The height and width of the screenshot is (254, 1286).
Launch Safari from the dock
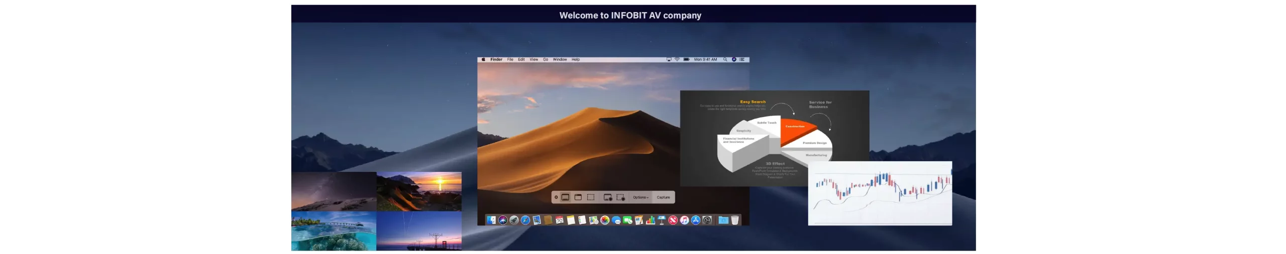pos(525,220)
